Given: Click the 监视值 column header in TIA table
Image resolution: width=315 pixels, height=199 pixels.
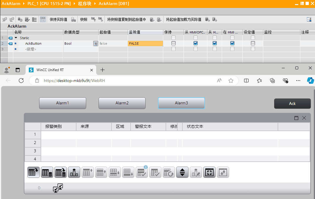Looking at the screenshot, I should pos(145,32).
